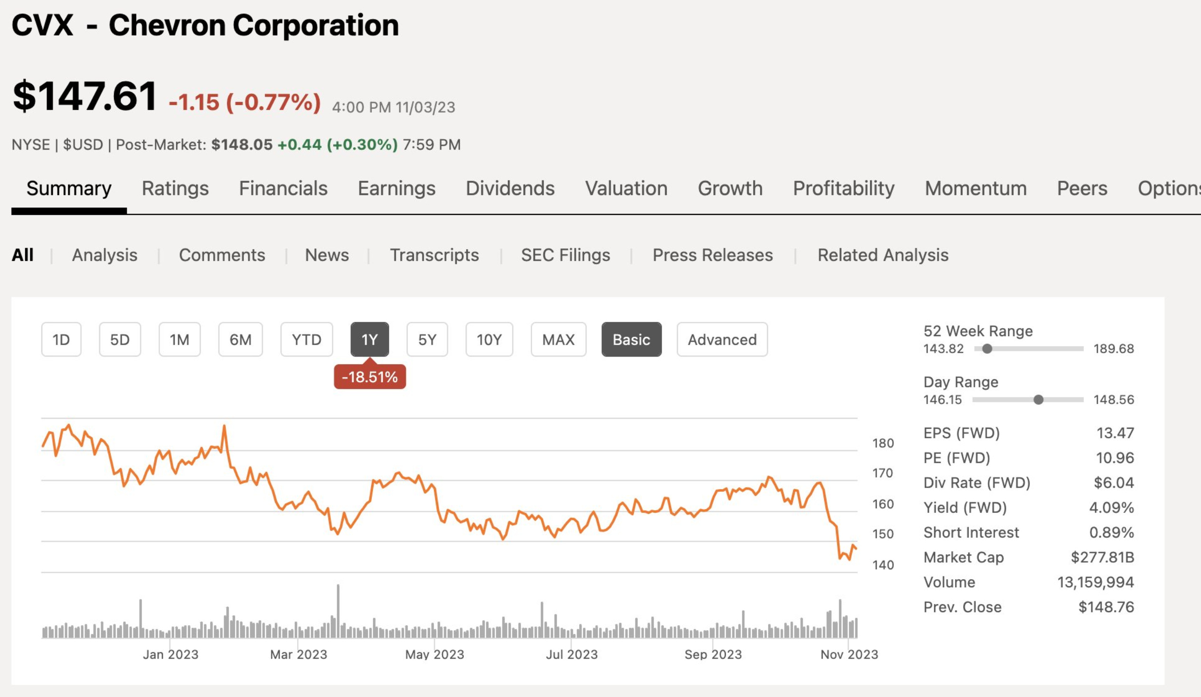
Task: Click the Day Range slider marker
Action: point(1038,399)
